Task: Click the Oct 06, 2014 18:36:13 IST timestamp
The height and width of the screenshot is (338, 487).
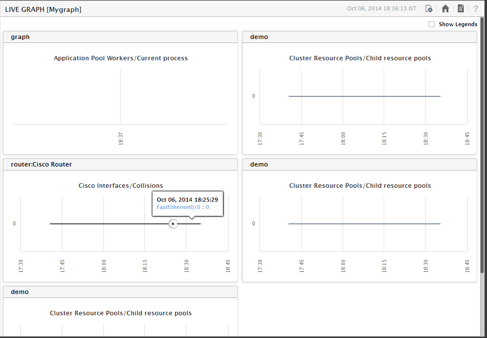Action: (x=381, y=8)
